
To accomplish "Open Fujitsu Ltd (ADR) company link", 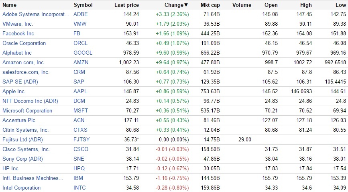I will [22, 139].
